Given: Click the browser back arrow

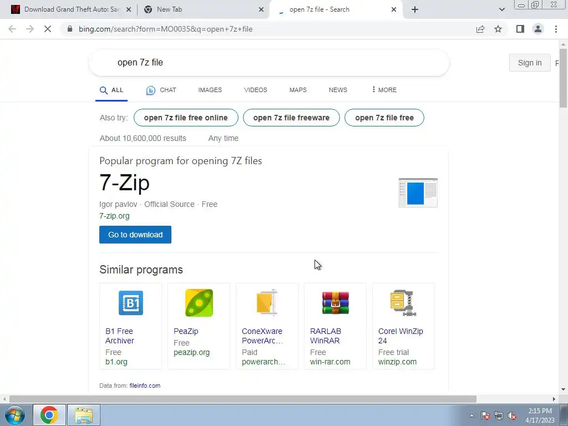Looking at the screenshot, I should click(12, 29).
